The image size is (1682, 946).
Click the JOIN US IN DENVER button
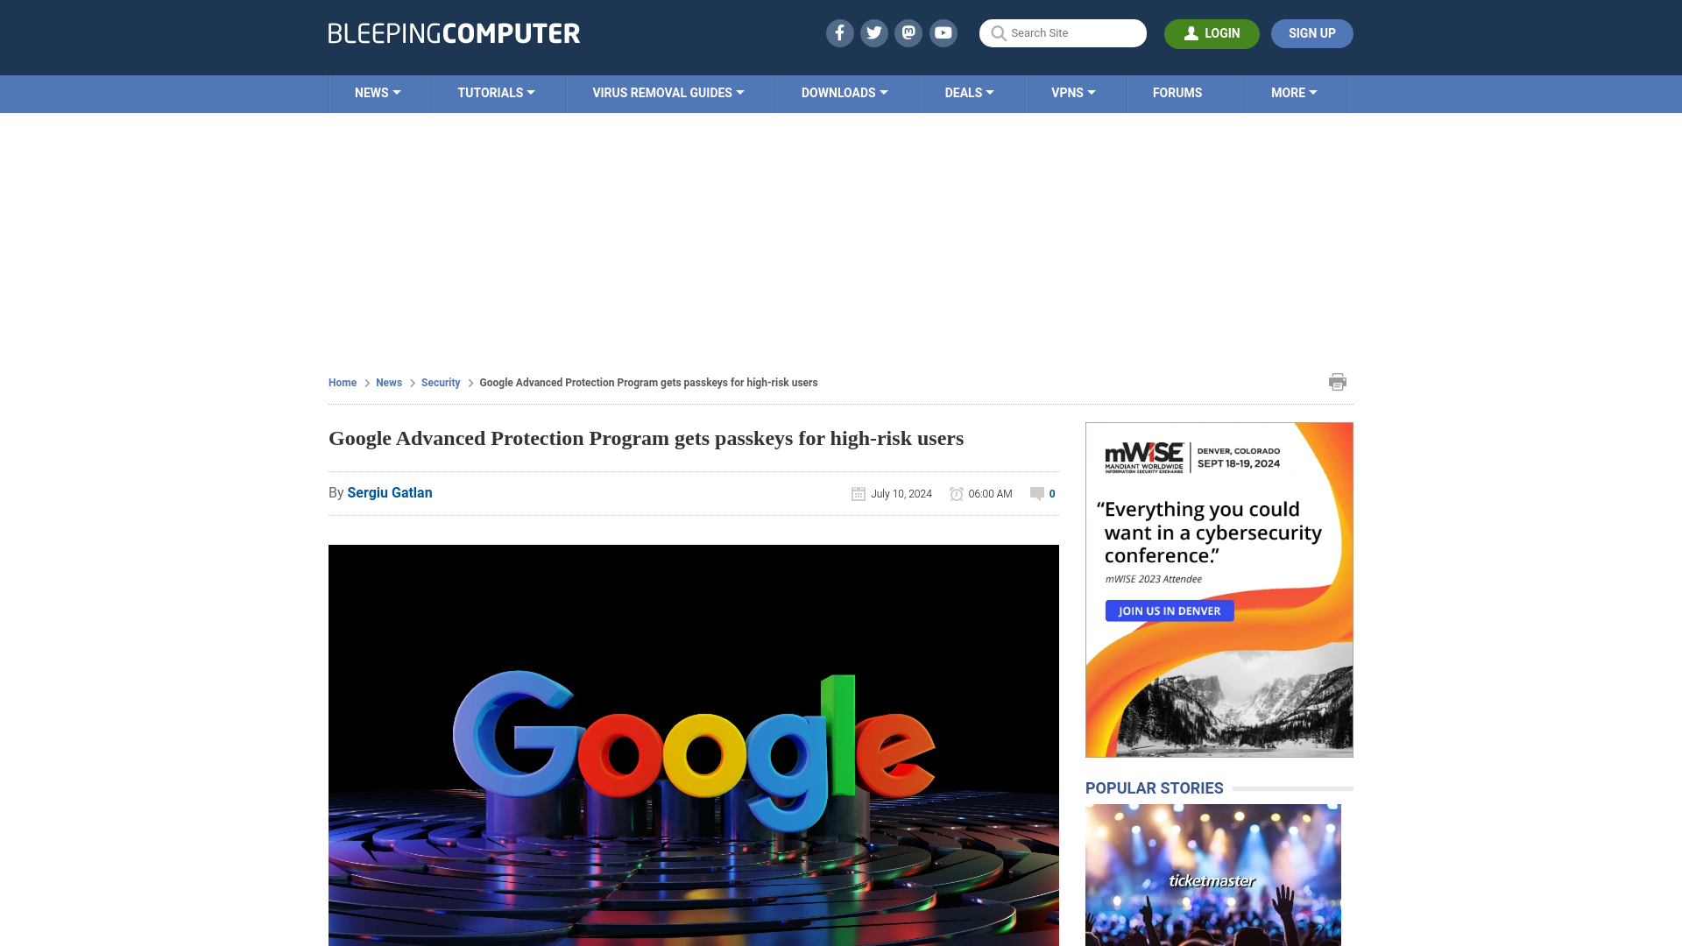pos(1170,610)
